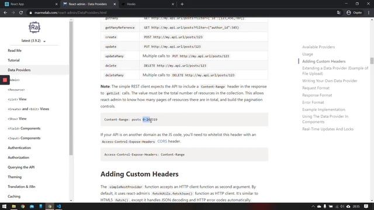Image resolution: width=374 pixels, height=210 pixels.
Task: Jump to Using The Data Provider In Components
Action: click(325, 119)
